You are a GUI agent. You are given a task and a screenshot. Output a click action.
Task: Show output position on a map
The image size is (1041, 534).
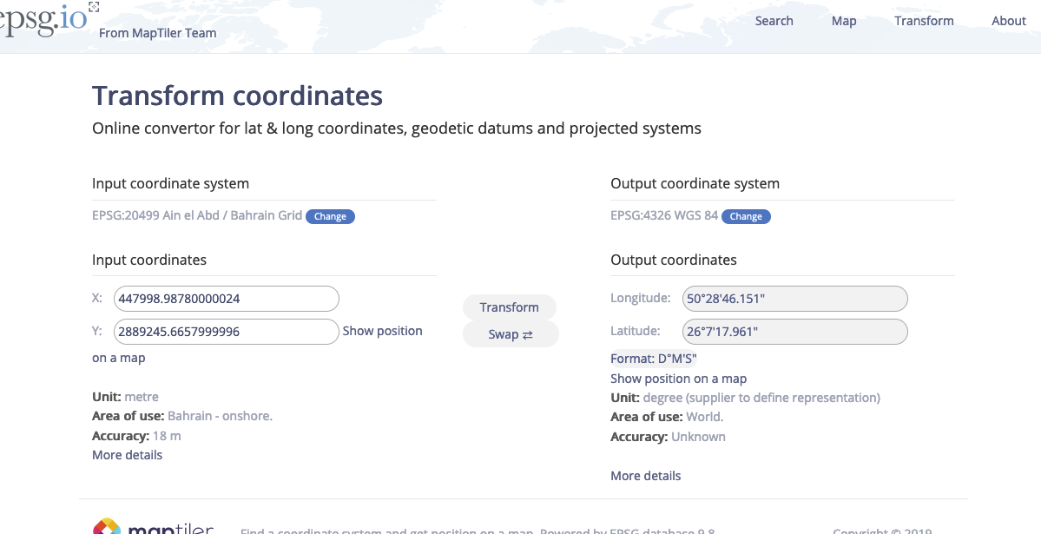678,378
